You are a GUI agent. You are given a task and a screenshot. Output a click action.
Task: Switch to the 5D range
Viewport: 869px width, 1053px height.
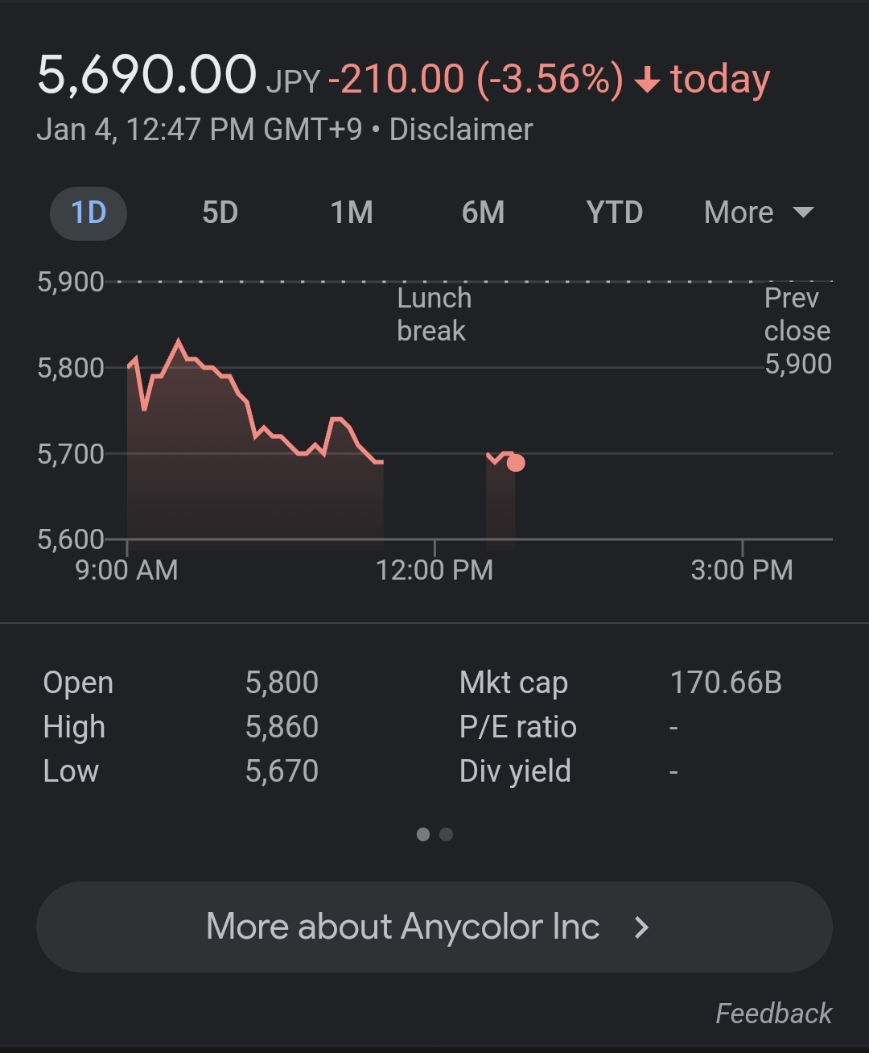pos(220,213)
